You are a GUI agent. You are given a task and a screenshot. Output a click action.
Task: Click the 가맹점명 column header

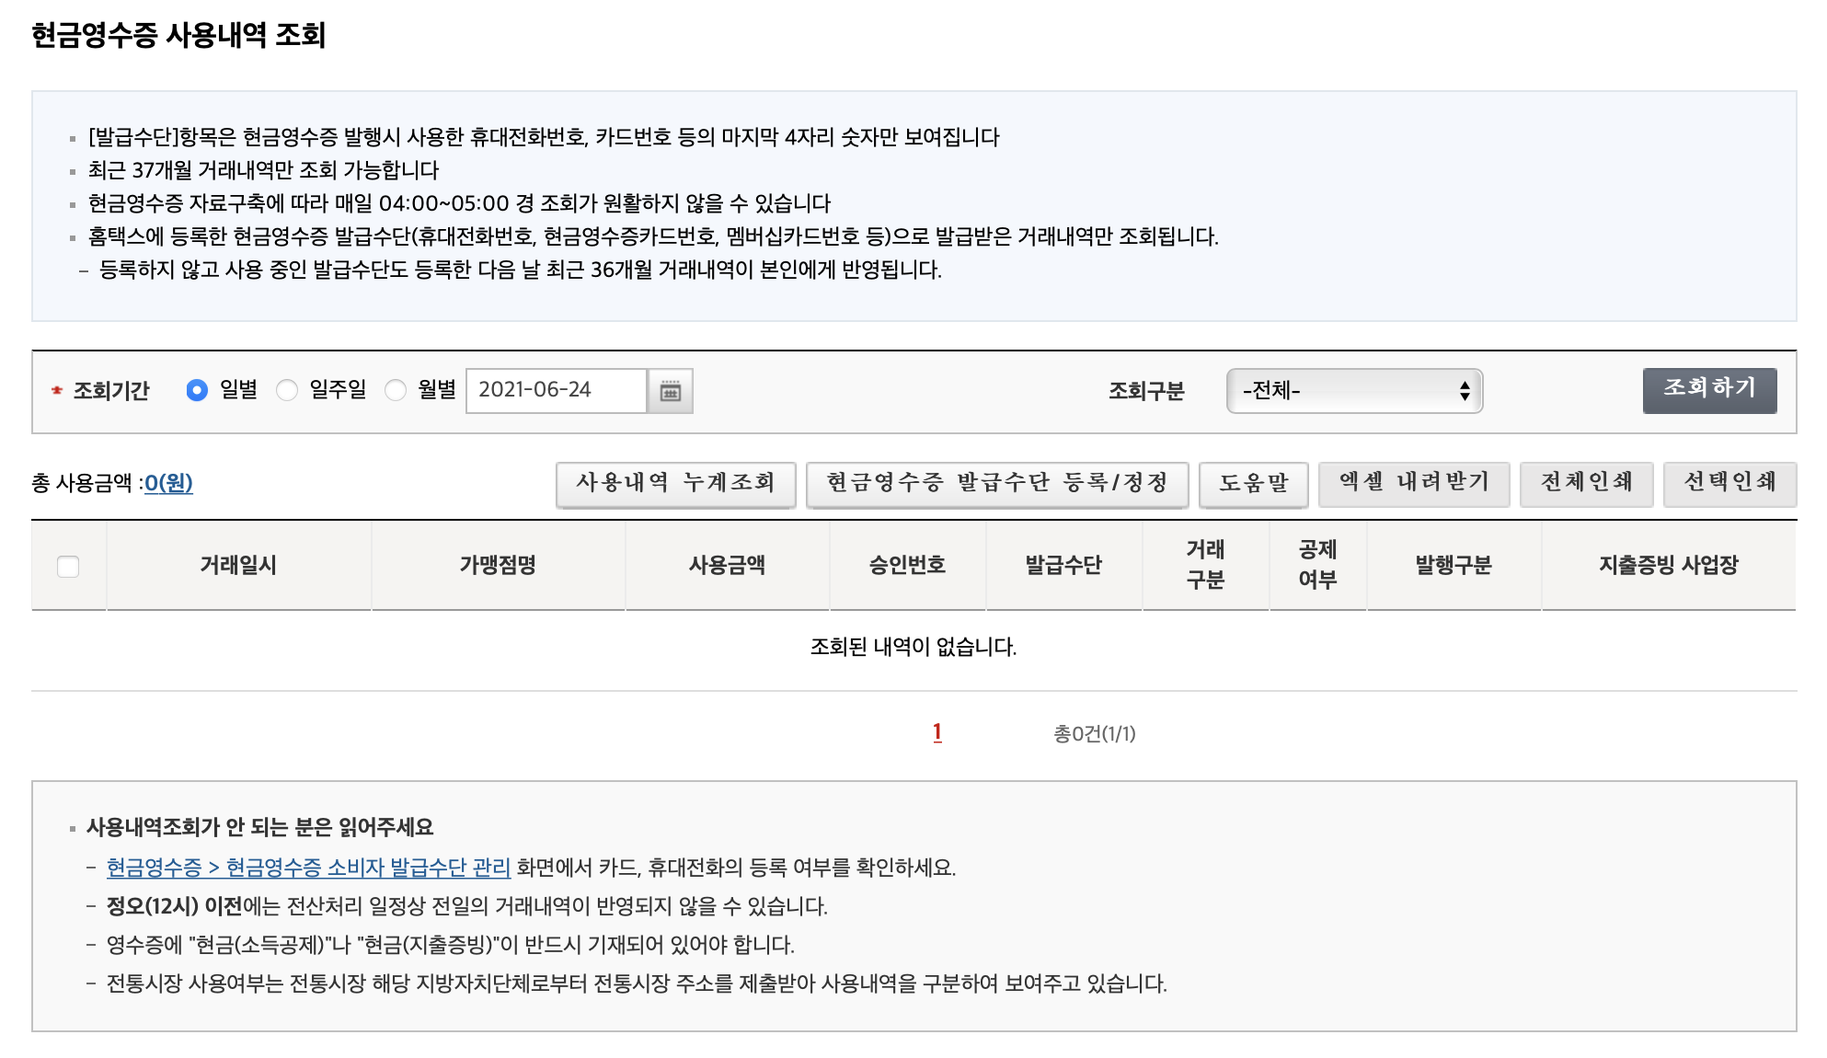point(498,565)
